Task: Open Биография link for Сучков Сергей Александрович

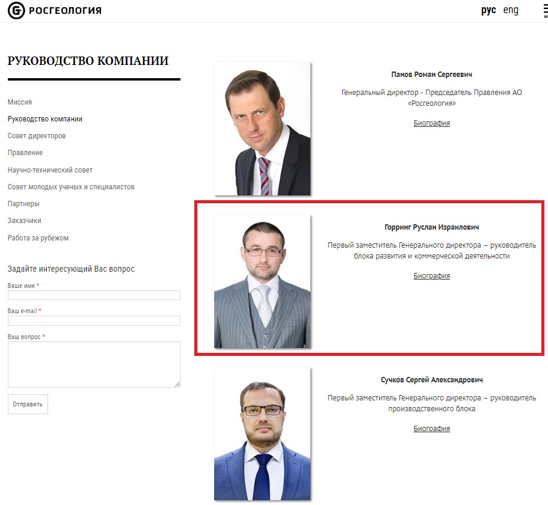Action: tap(432, 429)
